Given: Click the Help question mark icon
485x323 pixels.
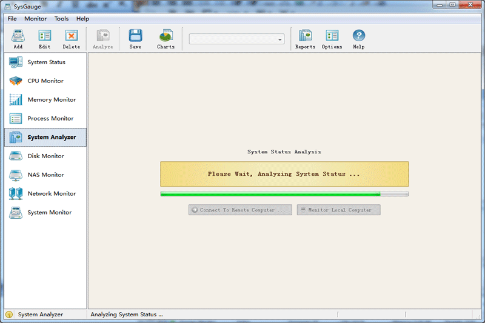Looking at the screenshot, I should (x=359, y=39).
